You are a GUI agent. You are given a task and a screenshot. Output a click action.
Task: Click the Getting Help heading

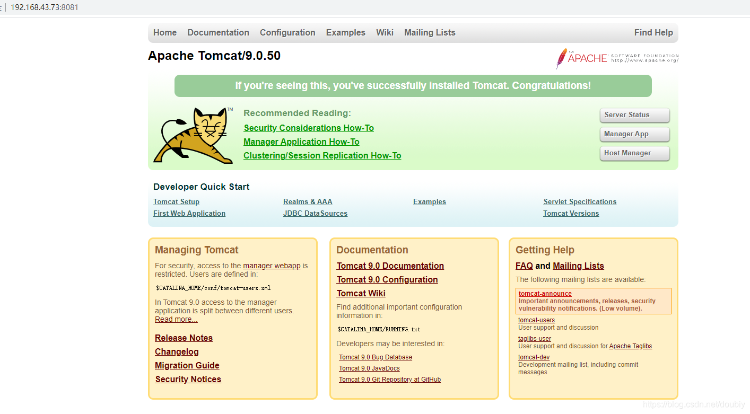click(545, 250)
